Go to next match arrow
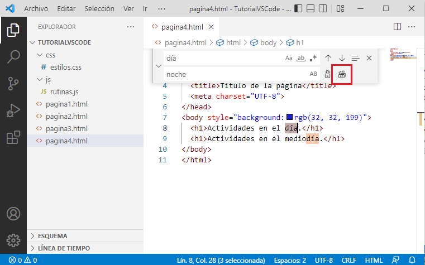 pyautogui.click(x=342, y=58)
